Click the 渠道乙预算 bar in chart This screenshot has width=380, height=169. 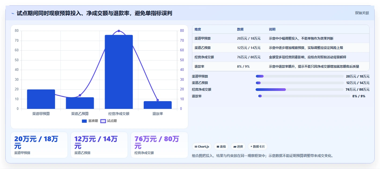coord(80,103)
